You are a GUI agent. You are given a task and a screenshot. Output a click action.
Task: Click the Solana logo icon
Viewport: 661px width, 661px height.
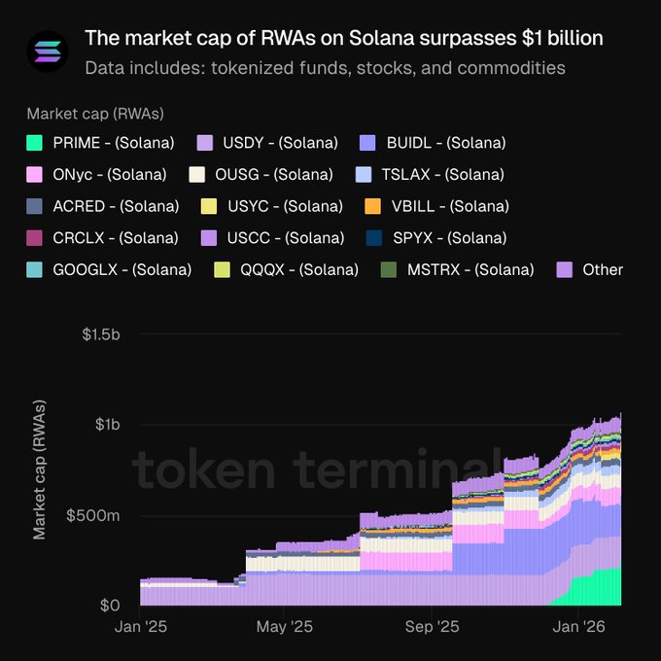point(46,52)
